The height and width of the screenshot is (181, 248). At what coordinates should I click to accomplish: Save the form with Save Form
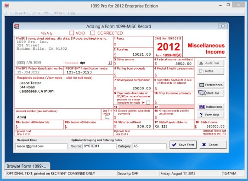183,145
